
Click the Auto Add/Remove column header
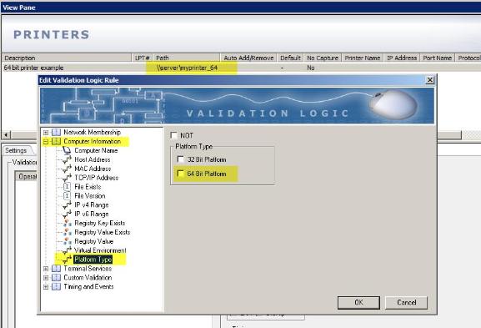pyautogui.click(x=248, y=58)
